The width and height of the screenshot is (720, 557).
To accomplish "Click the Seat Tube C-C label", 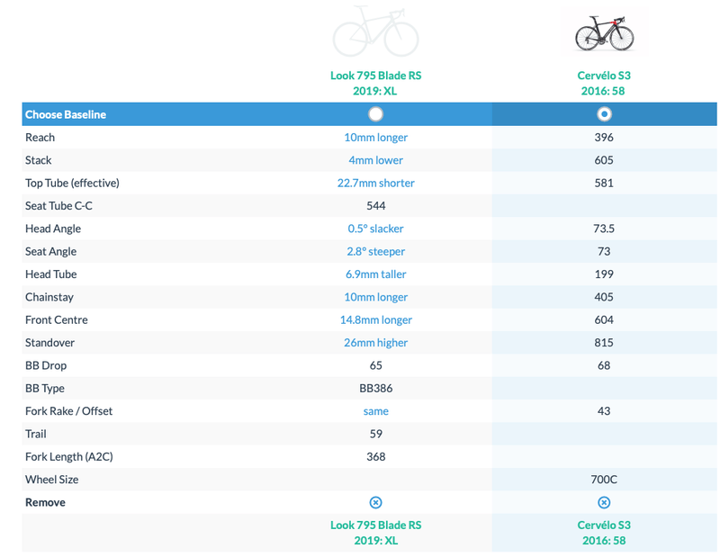I will coord(58,206).
